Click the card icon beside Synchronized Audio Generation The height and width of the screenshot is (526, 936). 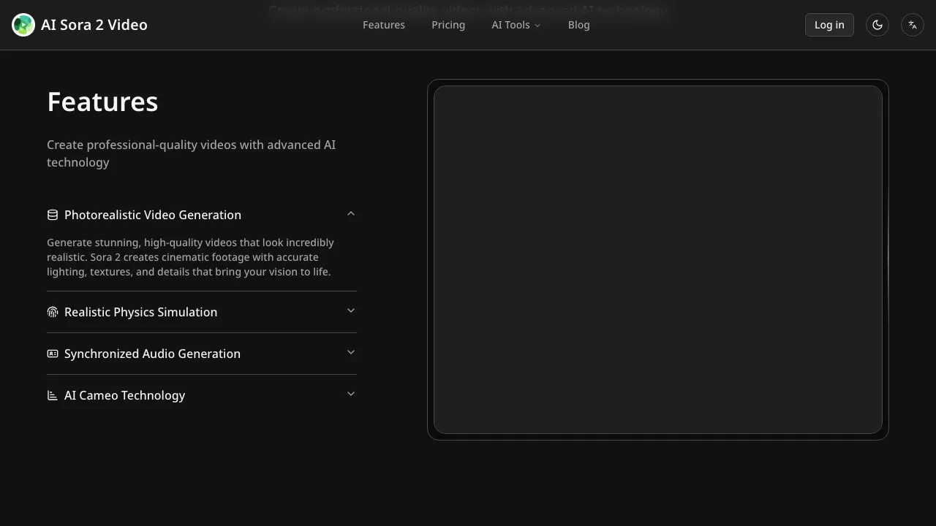coord(53,354)
